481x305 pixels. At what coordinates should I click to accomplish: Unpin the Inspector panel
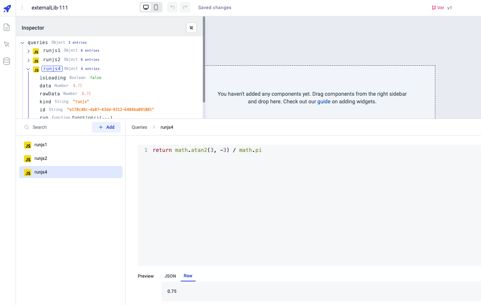[x=191, y=28]
